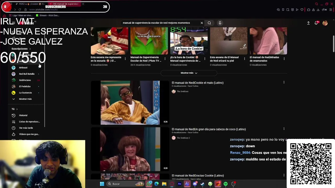Open the 'Tú' section chevron
This screenshot has height=188, width=335.
tap(17, 109)
